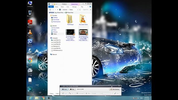Launch VSDC Free Video Editor shortcut

pyautogui.click(x=30, y=91)
